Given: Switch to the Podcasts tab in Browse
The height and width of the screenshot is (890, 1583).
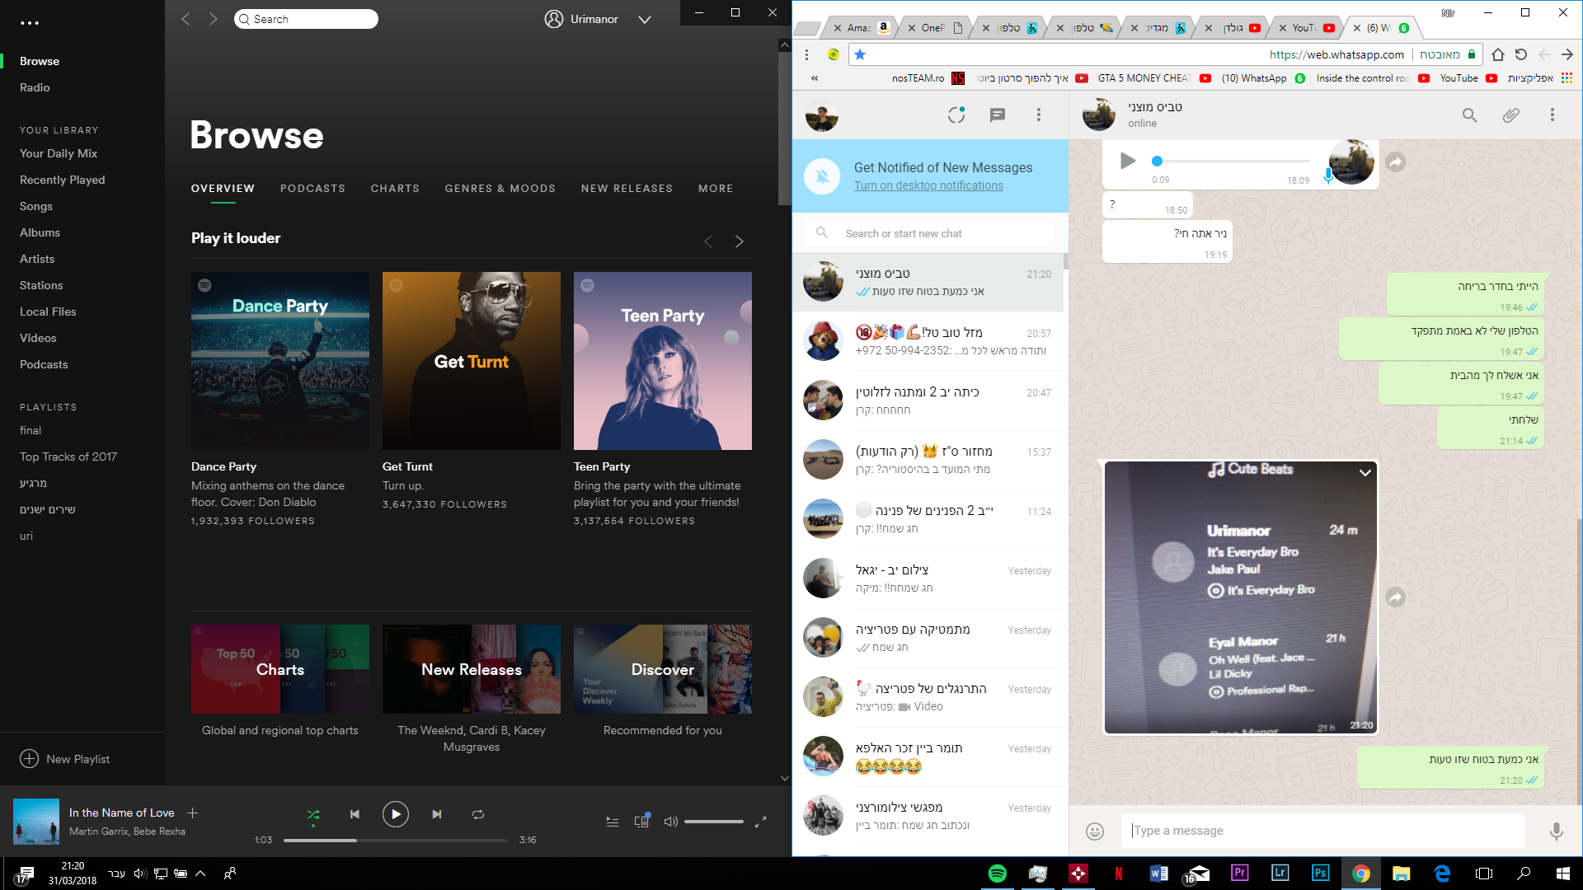Looking at the screenshot, I should (x=312, y=189).
